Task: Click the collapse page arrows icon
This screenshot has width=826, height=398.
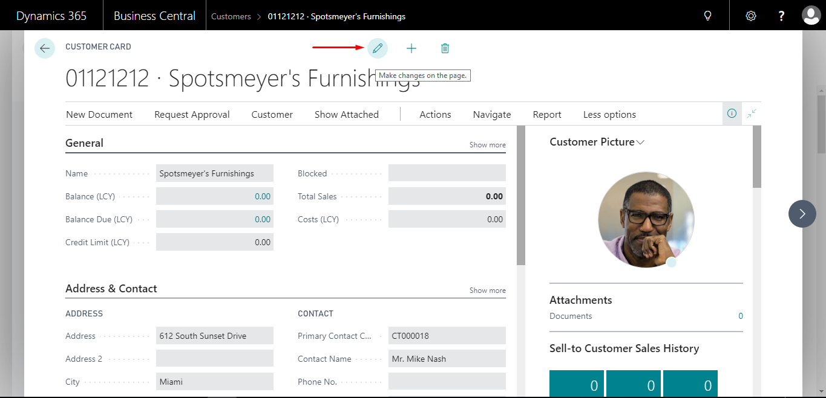Action: [x=752, y=114]
